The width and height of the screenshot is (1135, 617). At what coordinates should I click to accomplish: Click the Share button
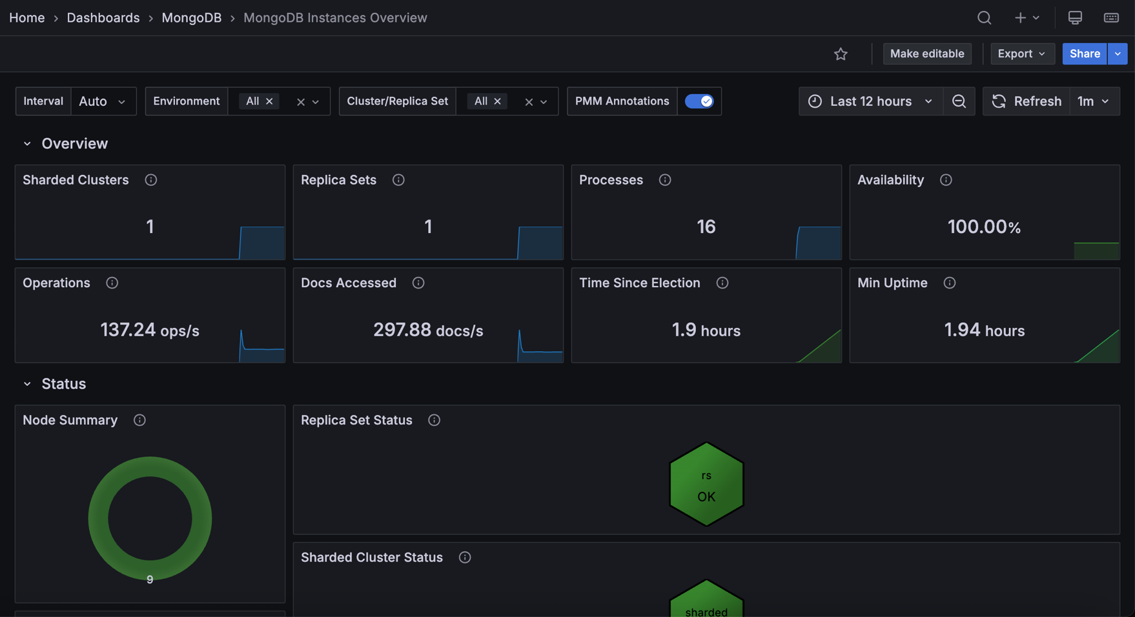tap(1085, 54)
